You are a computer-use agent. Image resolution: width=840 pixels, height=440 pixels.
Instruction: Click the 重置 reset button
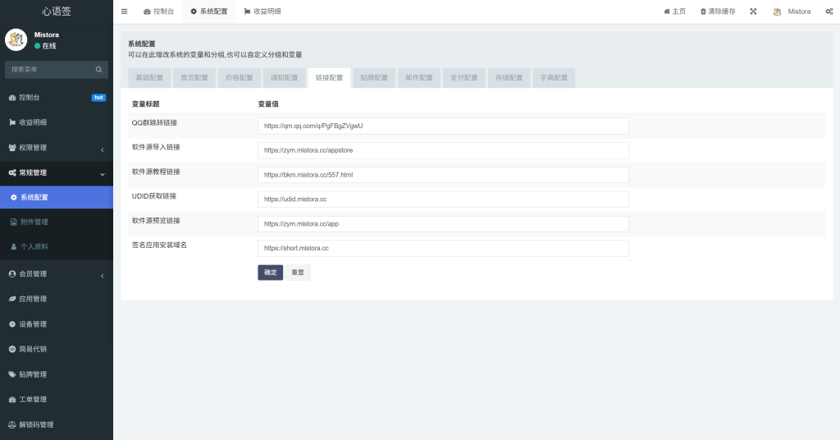298,273
